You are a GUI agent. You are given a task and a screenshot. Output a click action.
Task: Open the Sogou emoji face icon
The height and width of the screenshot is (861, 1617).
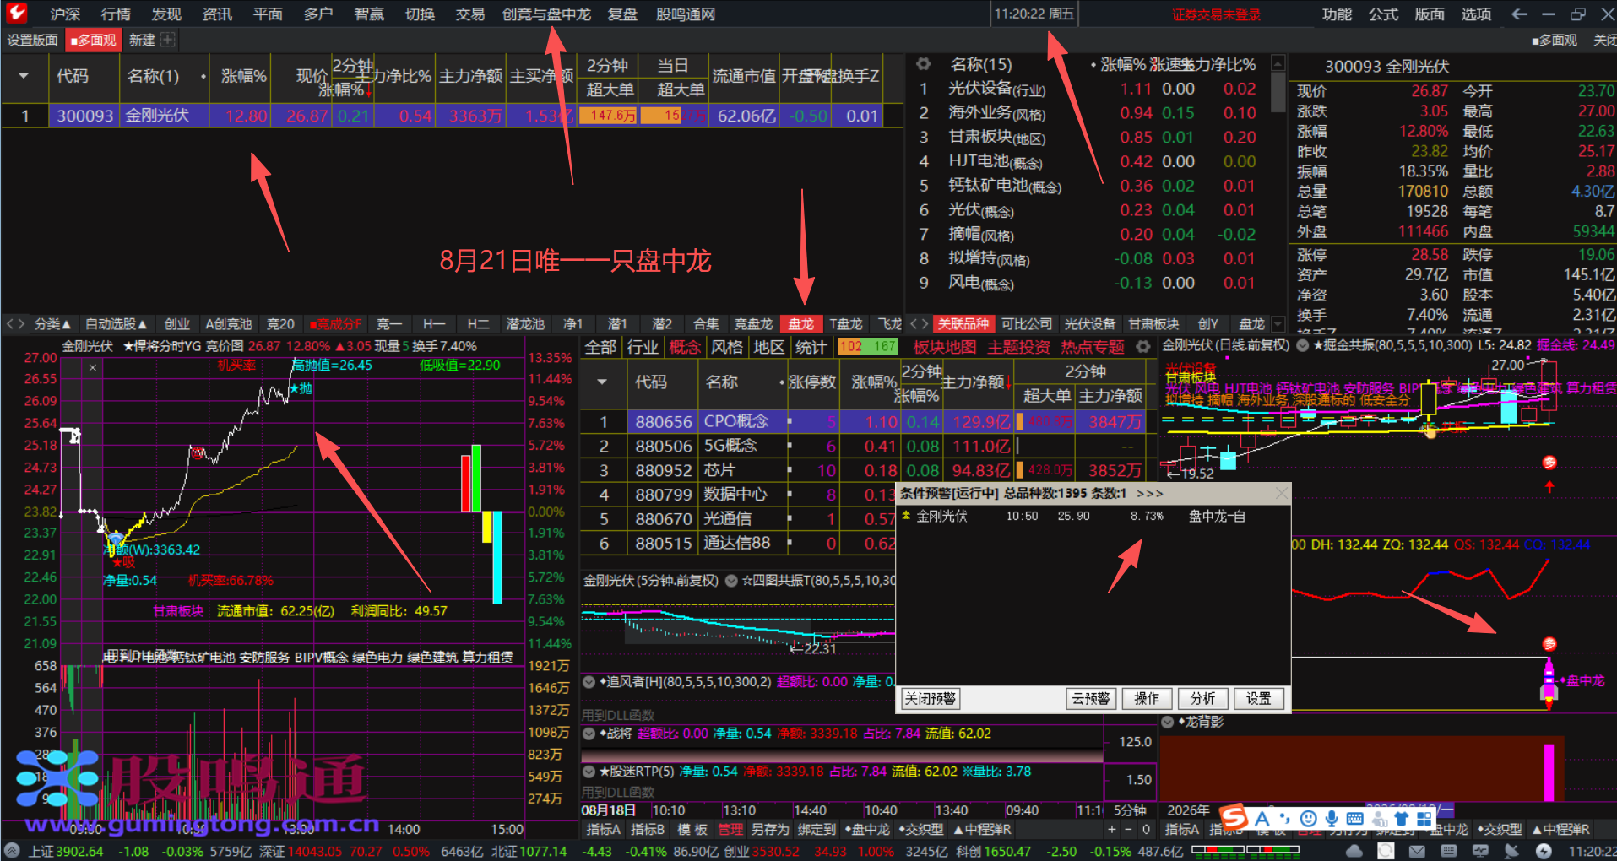point(1308,818)
